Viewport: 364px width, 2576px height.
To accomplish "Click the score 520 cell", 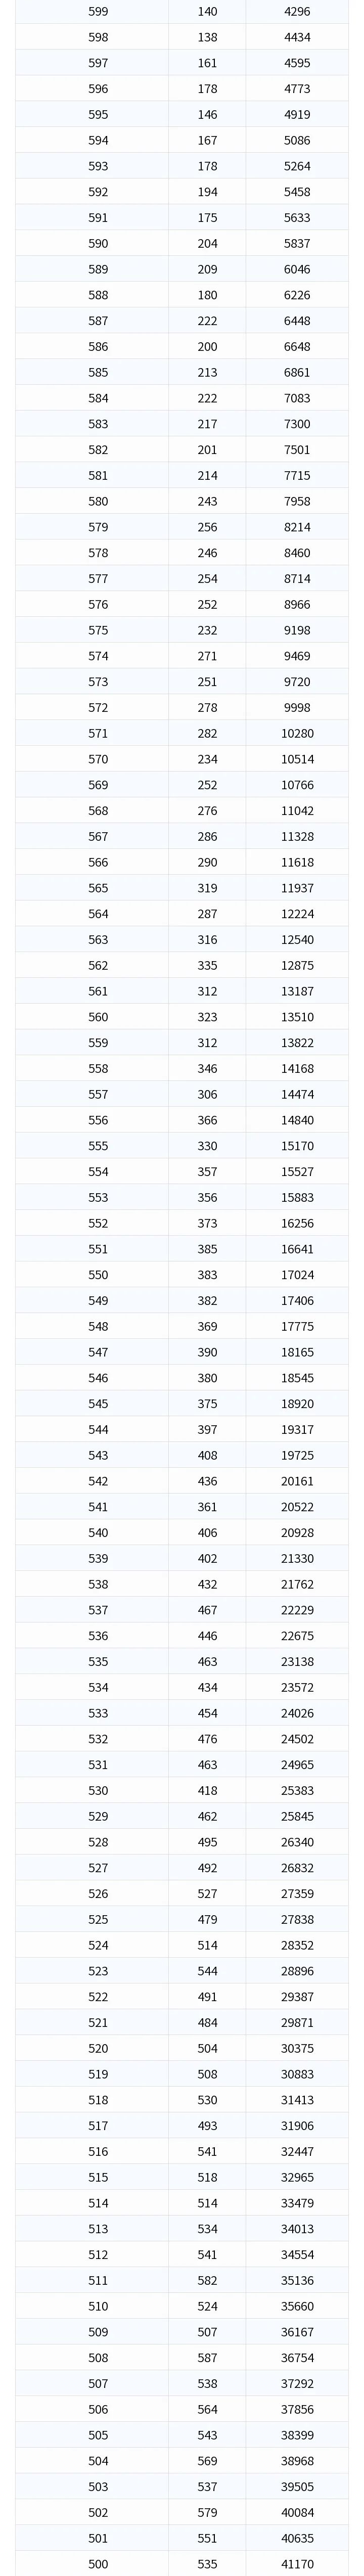I will click(x=98, y=2049).
